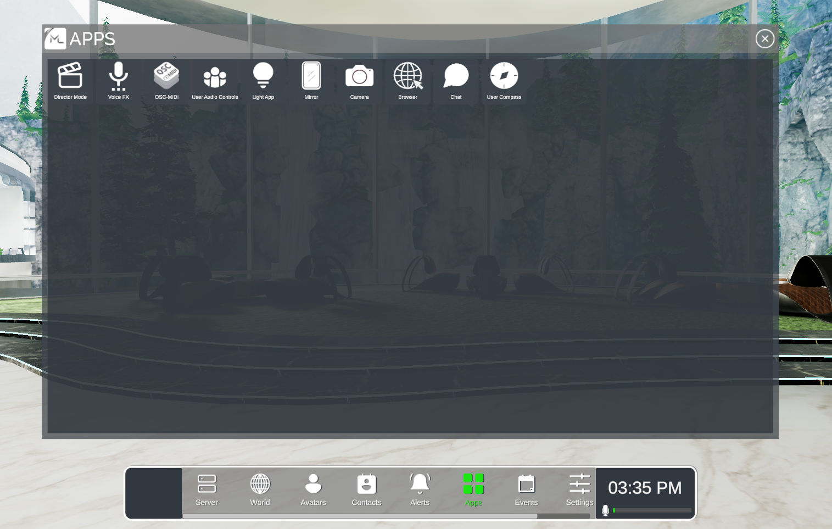
Task: Open Settings from bottom bar
Action: pyautogui.click(x=579, y=490)
